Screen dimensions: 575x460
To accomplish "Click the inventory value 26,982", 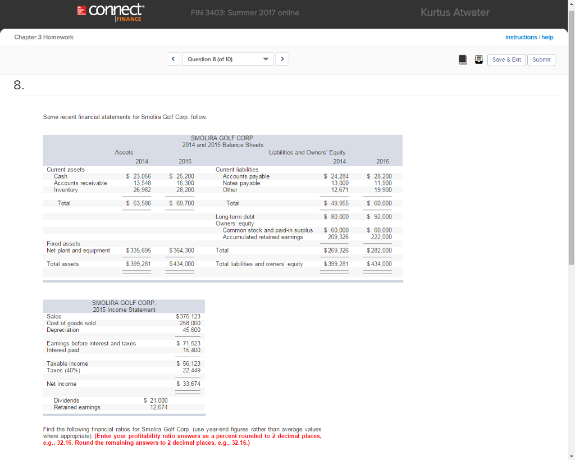I will pyautogui.click(x=142, y=190).
